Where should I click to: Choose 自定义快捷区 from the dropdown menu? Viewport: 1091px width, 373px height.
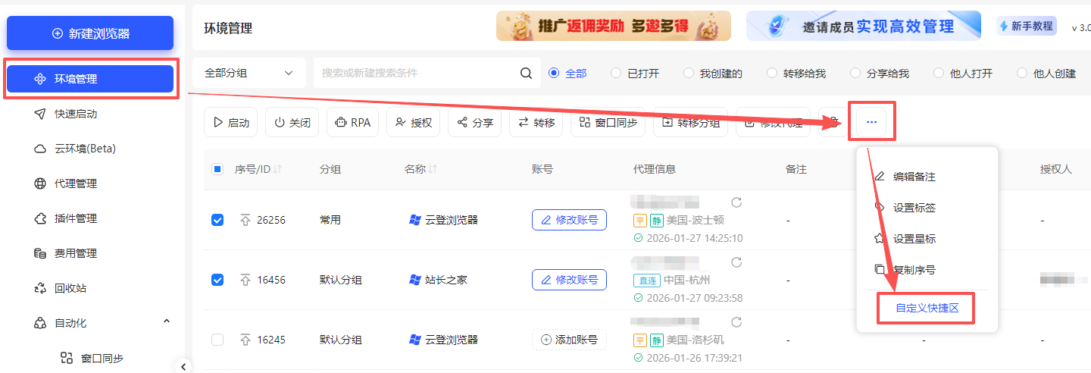tap(926, 309)
